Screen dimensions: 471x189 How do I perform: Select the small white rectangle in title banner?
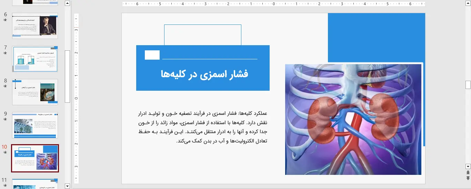[152, 55]
